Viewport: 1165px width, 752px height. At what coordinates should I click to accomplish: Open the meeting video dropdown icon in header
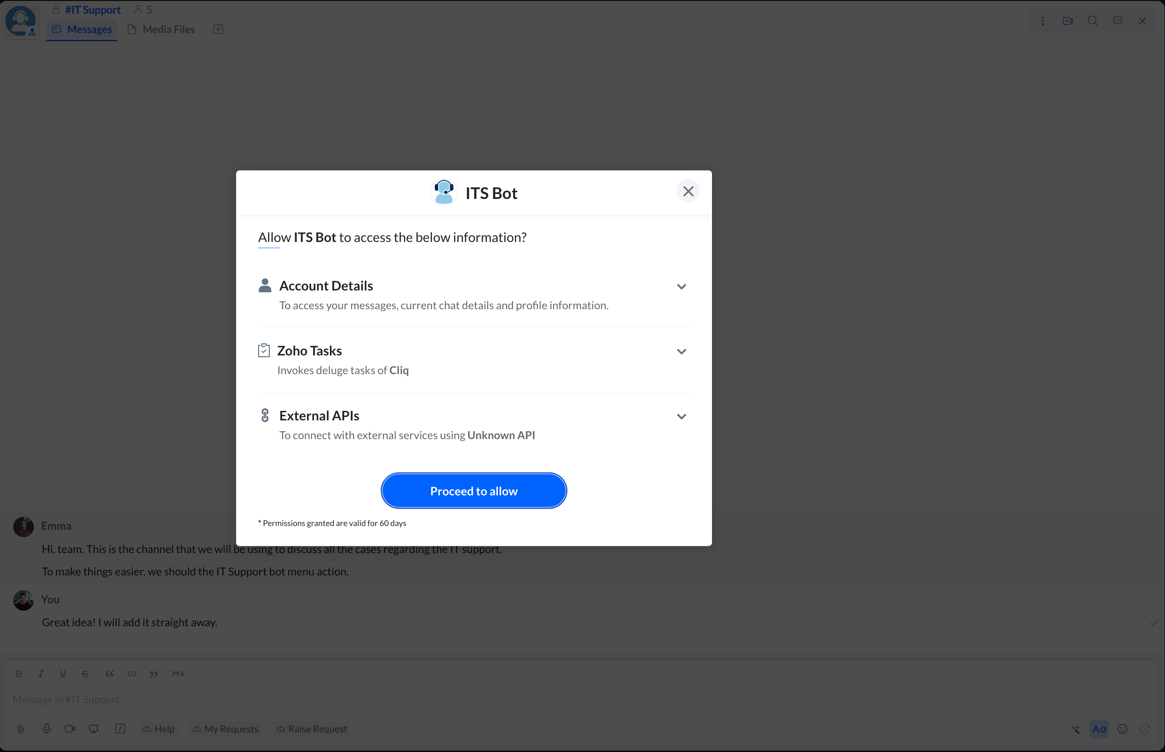pyautogui.click(x=1067, y=21)
